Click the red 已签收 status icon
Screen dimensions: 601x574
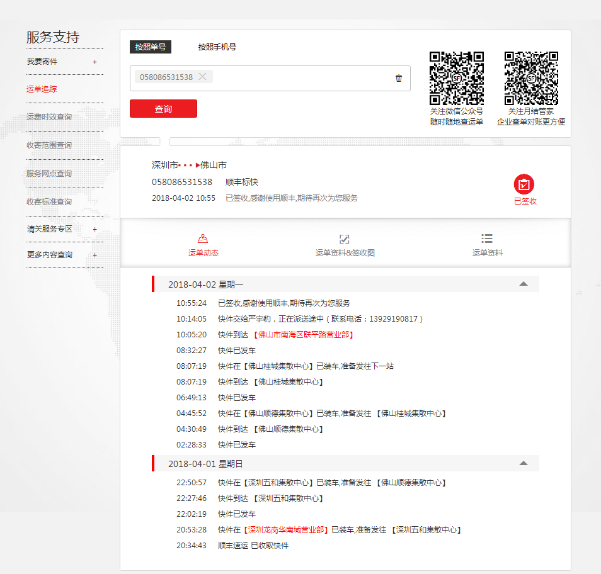(x=524, y=184)
